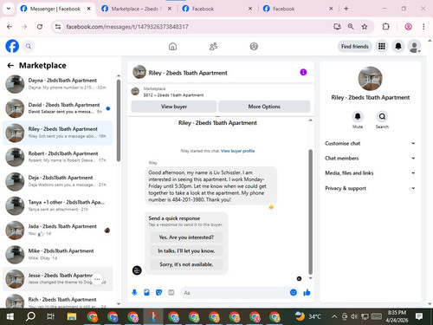Open Mike - 2bds1bath Apartment conversation
433x325 pixels.
tap(58, 254)
